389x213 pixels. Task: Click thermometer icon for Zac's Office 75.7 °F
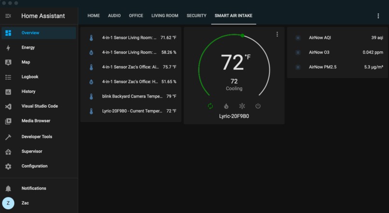pos(91,67)
